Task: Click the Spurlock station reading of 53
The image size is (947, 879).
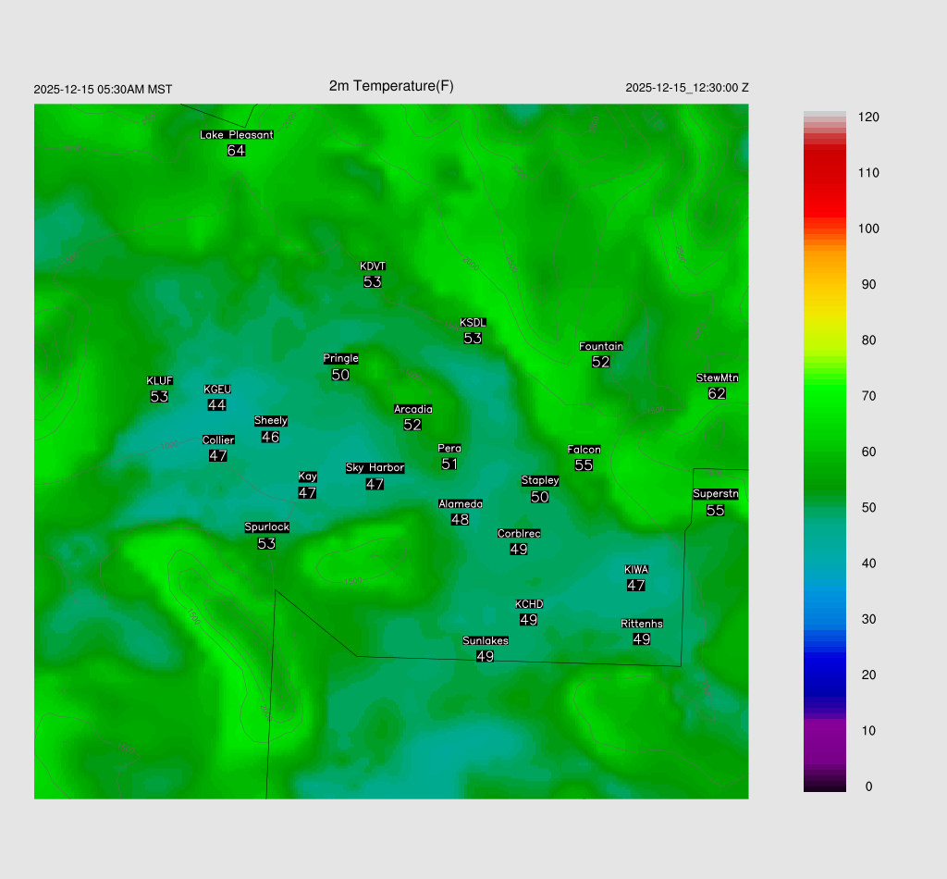Action: pos(266,544)
